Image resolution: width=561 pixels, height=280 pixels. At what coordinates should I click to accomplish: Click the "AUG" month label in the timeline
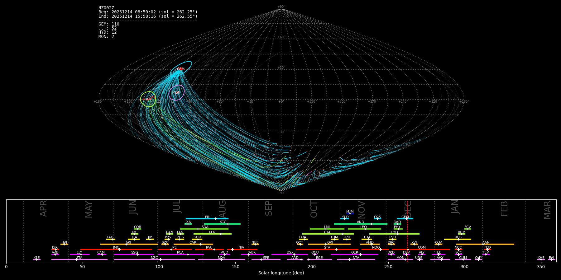click(x=223, y=209)
